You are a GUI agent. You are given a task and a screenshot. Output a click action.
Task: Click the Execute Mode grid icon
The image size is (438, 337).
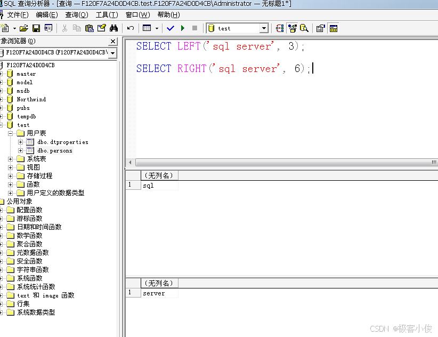tap(147, 28)
